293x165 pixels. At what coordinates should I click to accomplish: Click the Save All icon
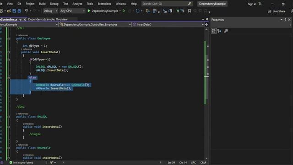[x=19, y=11]
